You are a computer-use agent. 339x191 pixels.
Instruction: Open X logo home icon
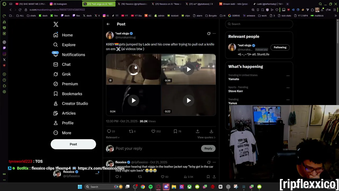[x=56, y=24]
